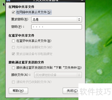112x100 pixels.
Task: Uncheck 在网络中共享公开文件 checkbox
Action: pyautogui.click(x=13, y=12)
